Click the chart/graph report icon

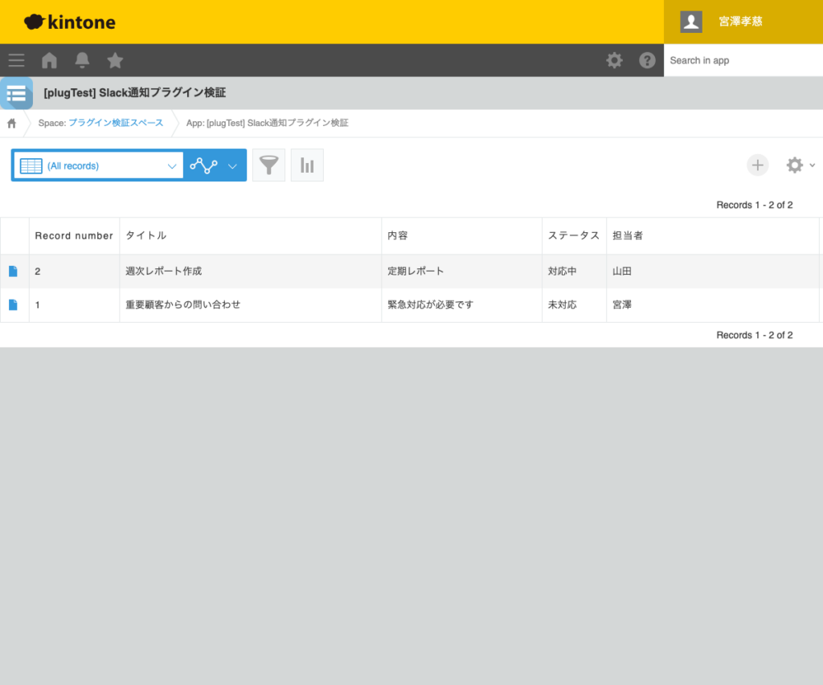click(x=307, y=165)
